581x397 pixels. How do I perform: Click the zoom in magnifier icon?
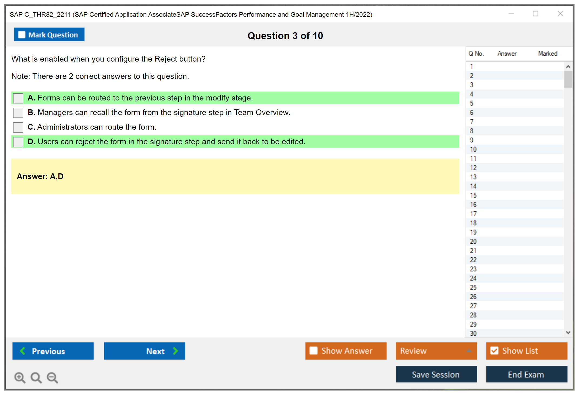pos(19,377)
